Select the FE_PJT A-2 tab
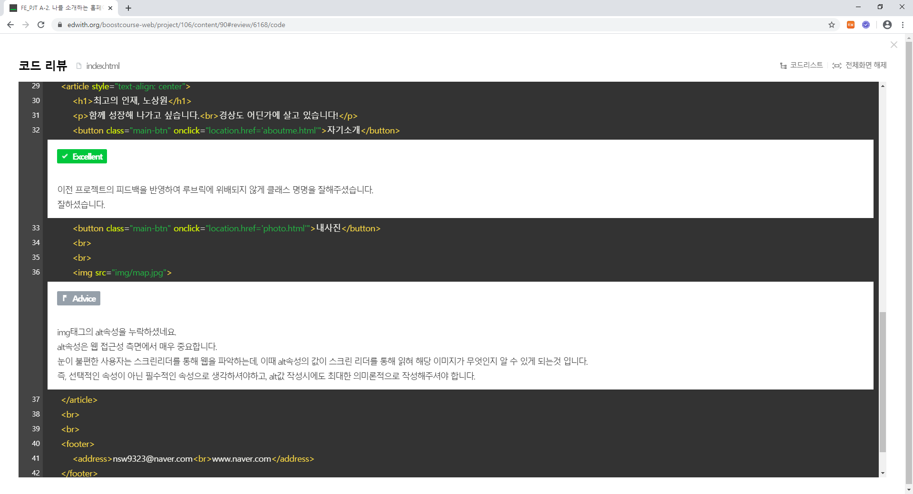Viewport: 913px width, 494px height. [61, 8]
